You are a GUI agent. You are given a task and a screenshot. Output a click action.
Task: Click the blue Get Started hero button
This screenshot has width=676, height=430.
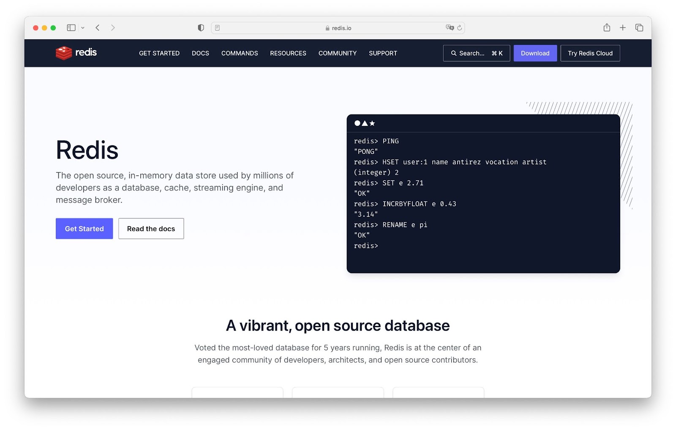(x=84, y=229)
